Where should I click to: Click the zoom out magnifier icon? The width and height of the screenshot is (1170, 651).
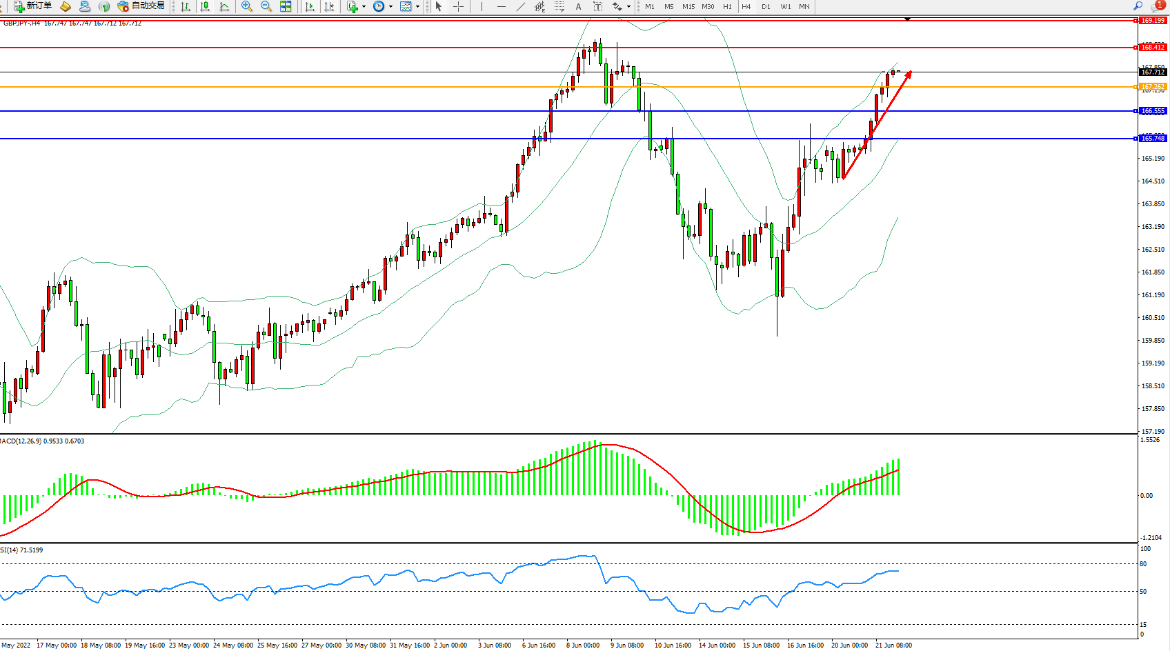[266, 6]
